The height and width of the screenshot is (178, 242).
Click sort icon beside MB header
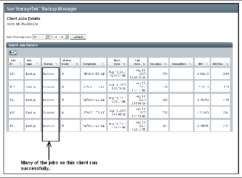[207, 64]
